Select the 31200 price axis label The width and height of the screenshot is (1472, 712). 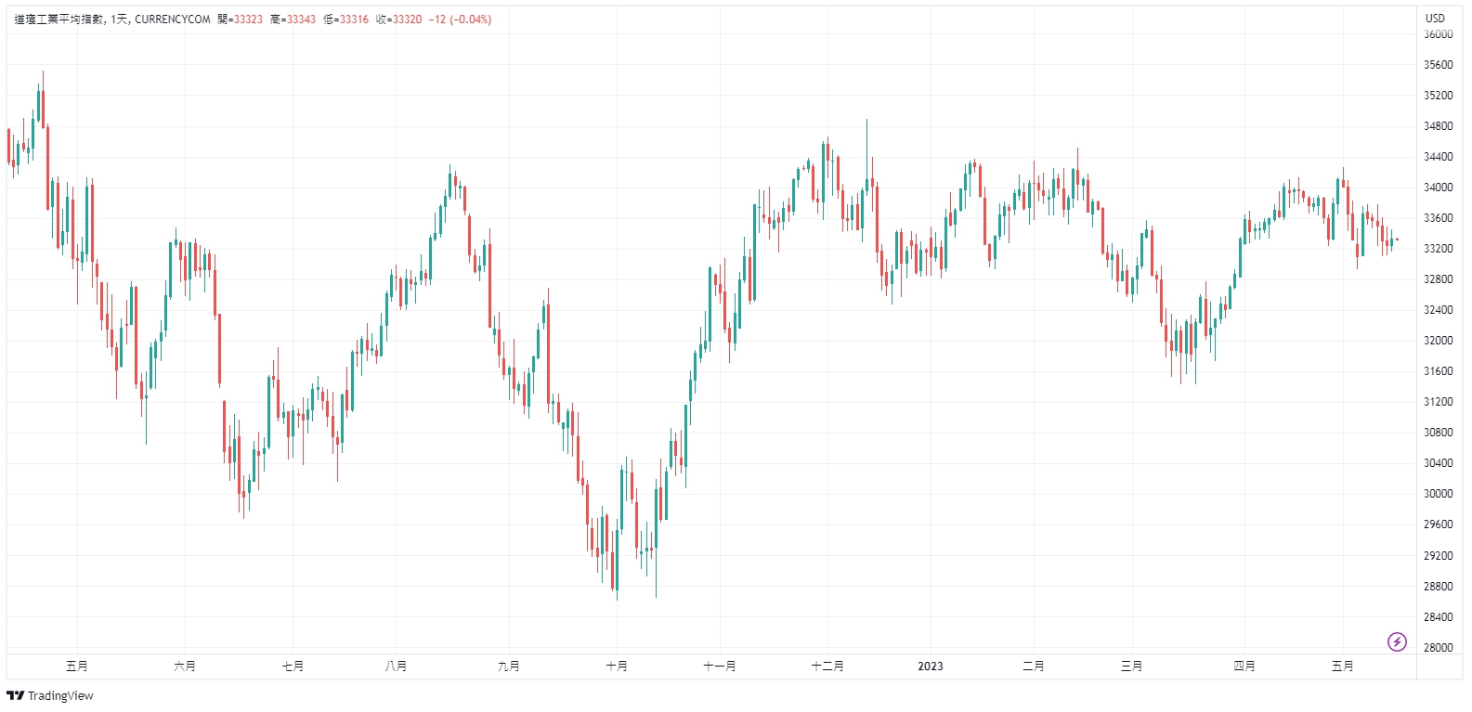(x=1438, y=402)
